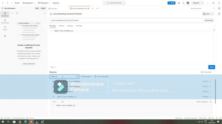The width and height of the screenshot is (222, 124).
Task: Open the Upgrade dropdown arrow
Action: (202, 3)
